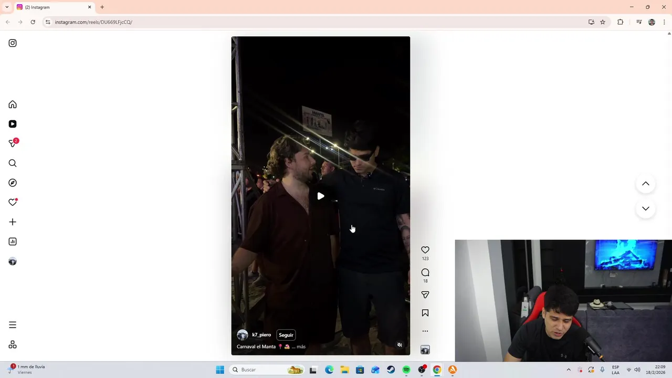Open Messages icon with 2 badge
Viewport: 672px width, 378px height.
tap(13, 143)
